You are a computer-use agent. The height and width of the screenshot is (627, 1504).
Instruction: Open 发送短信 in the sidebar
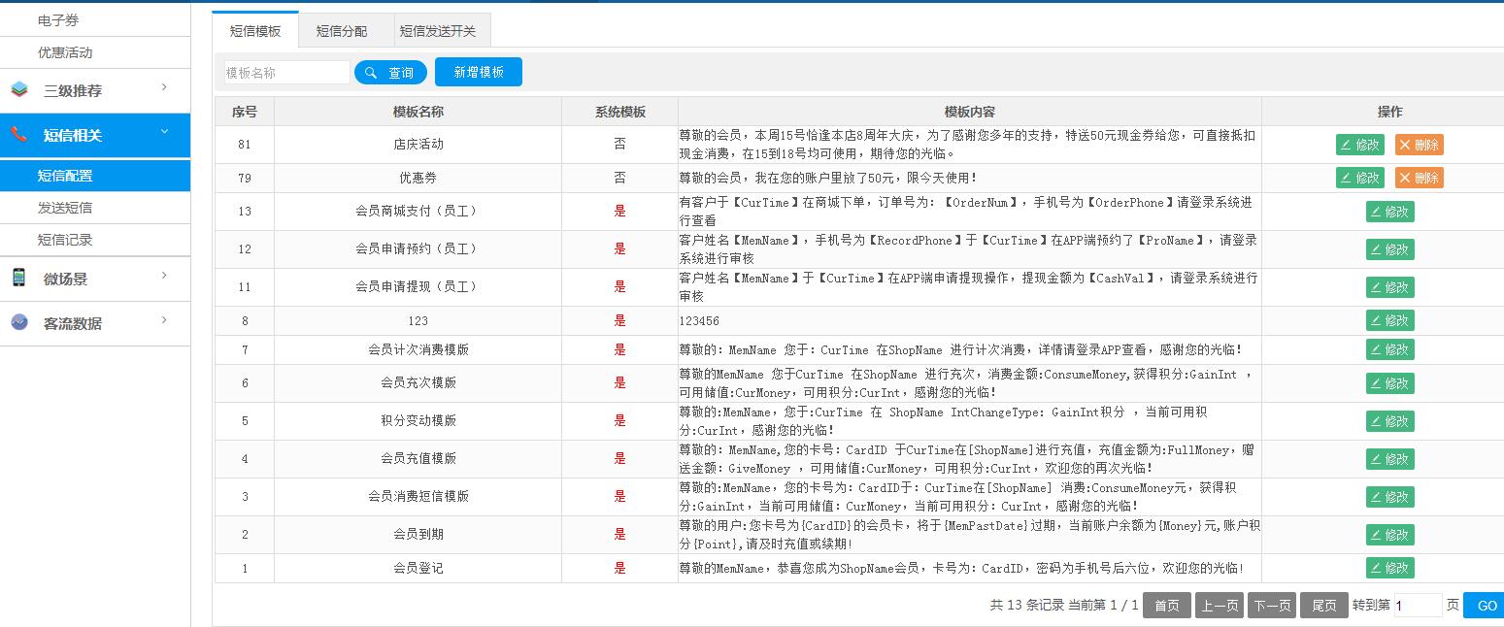(x=65, y=208)
